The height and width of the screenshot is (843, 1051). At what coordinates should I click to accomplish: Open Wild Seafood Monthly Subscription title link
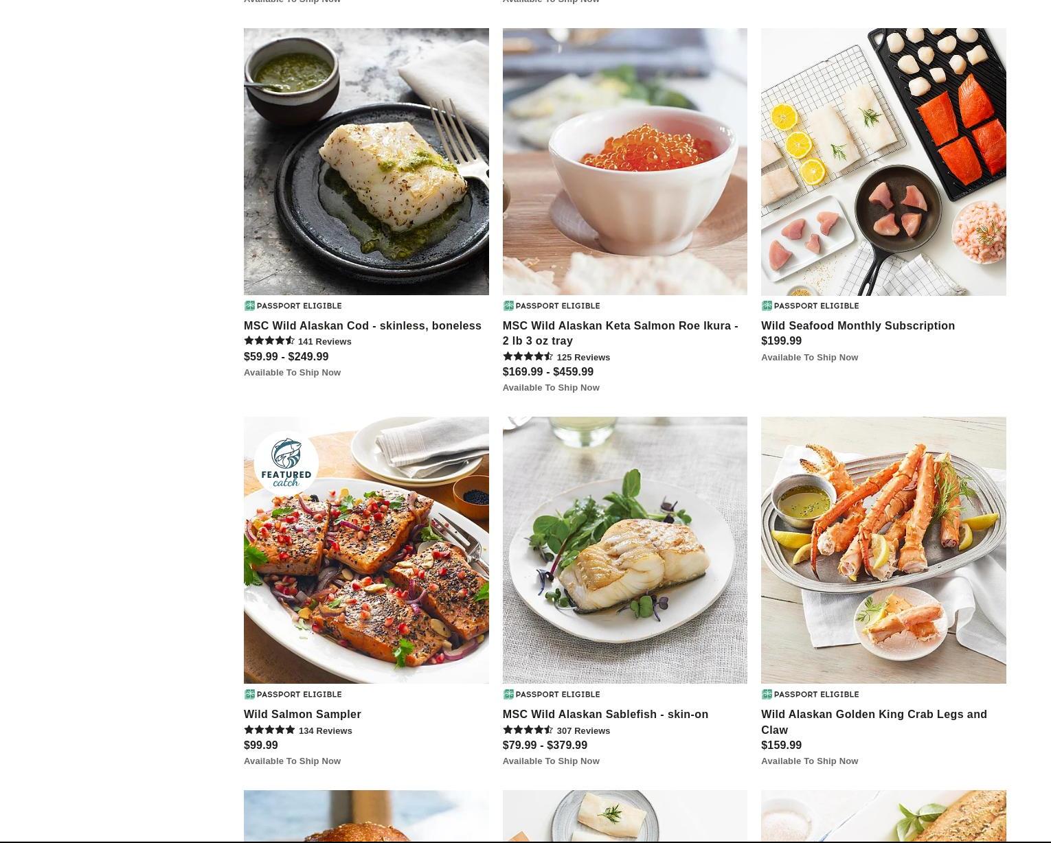(858, 325)
